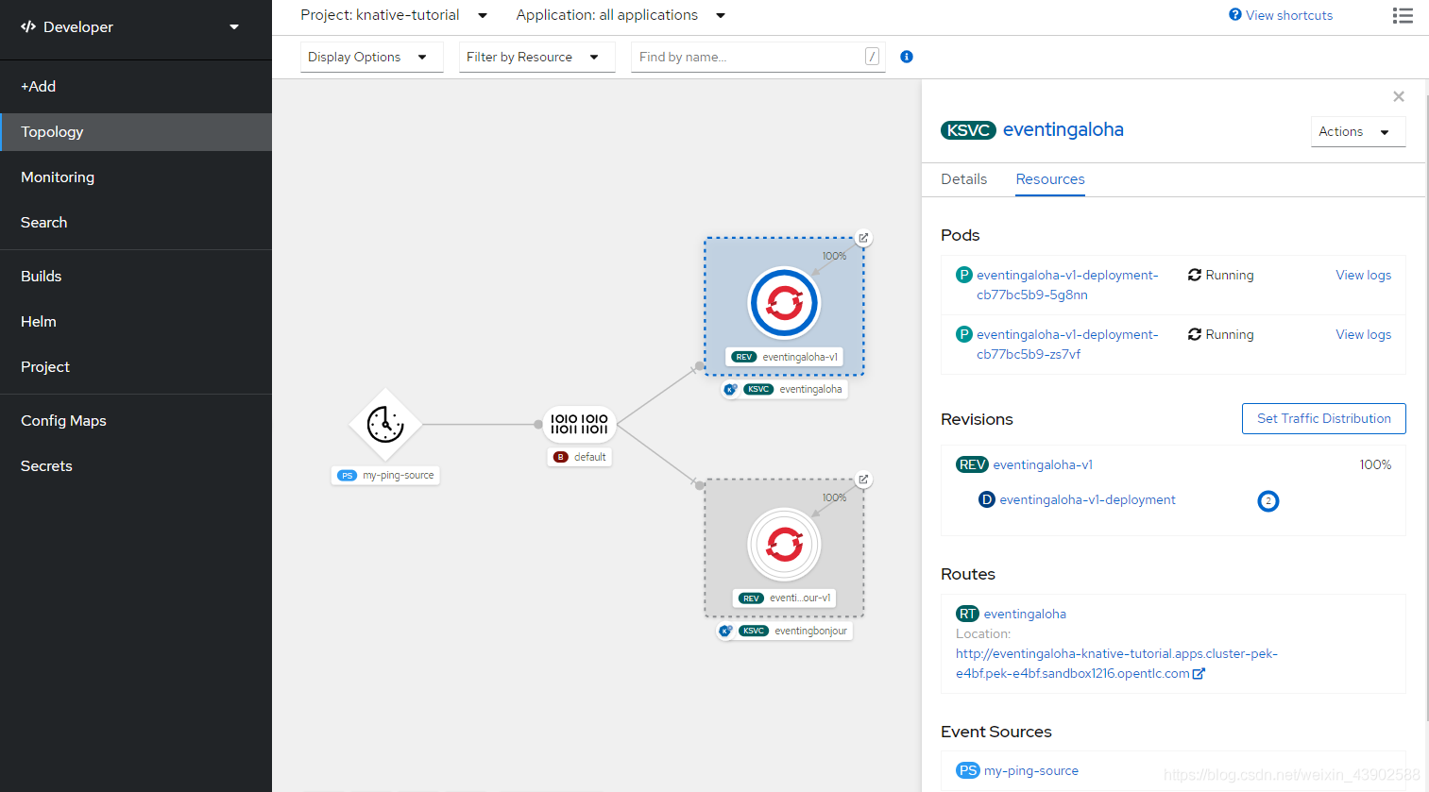The image size is (1429, 792).
Task: Click the default broker B label
Action: pos(580,457)
